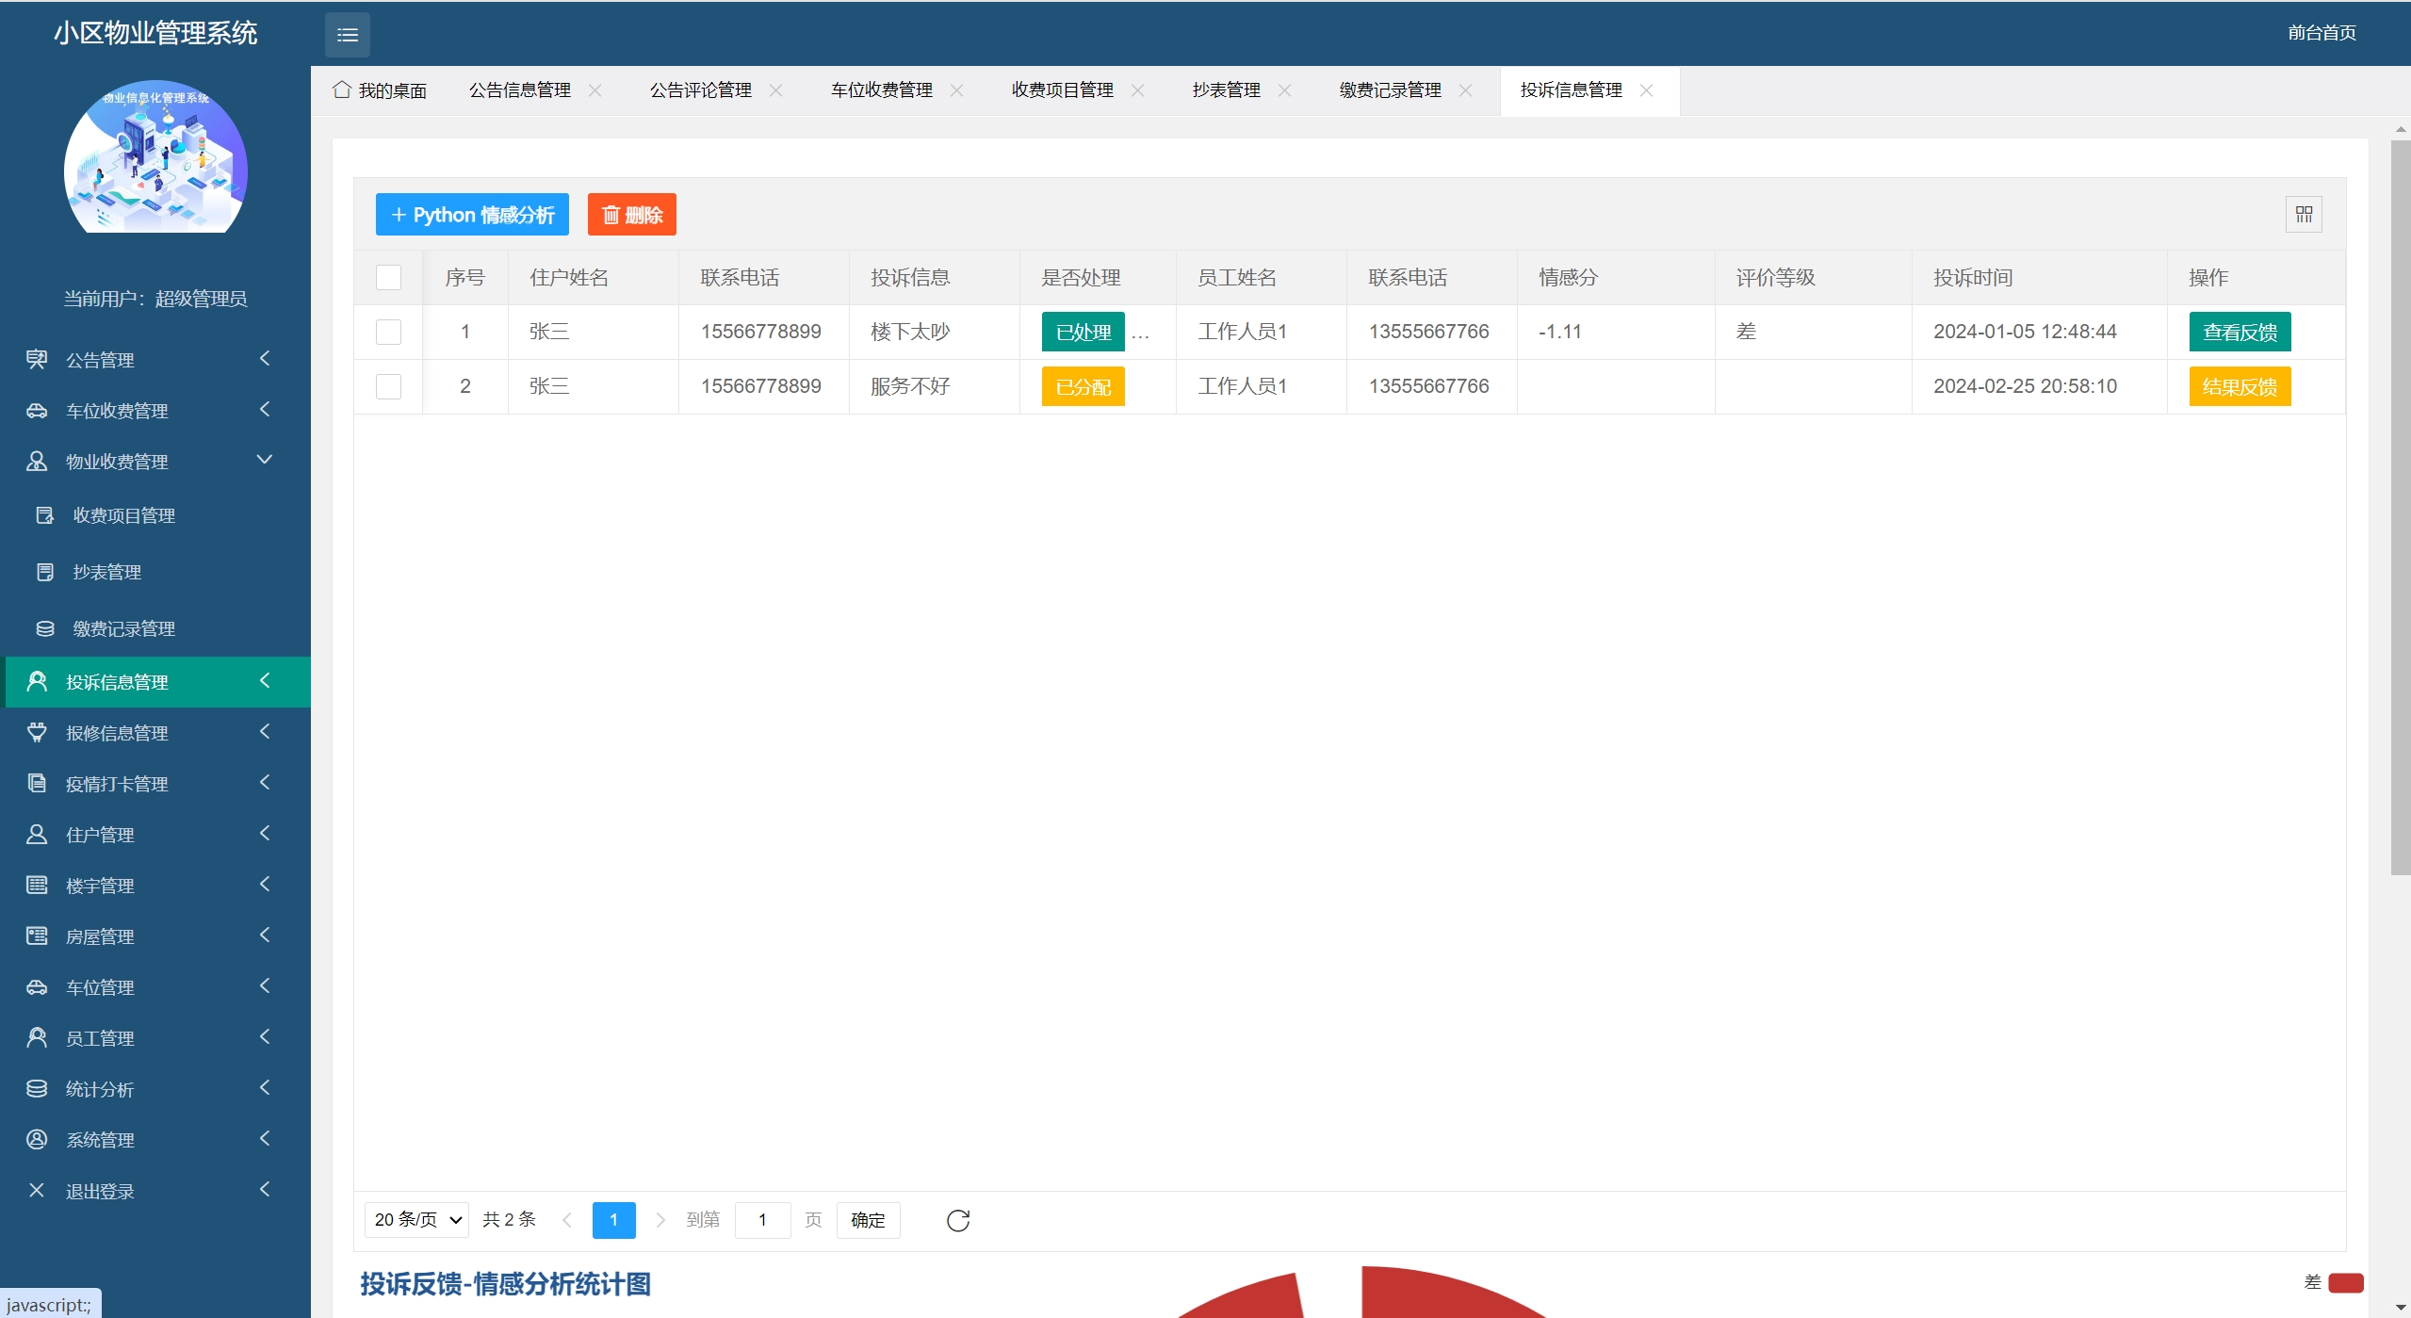Collapse the 物业收费管理 menu chevron

265,460
